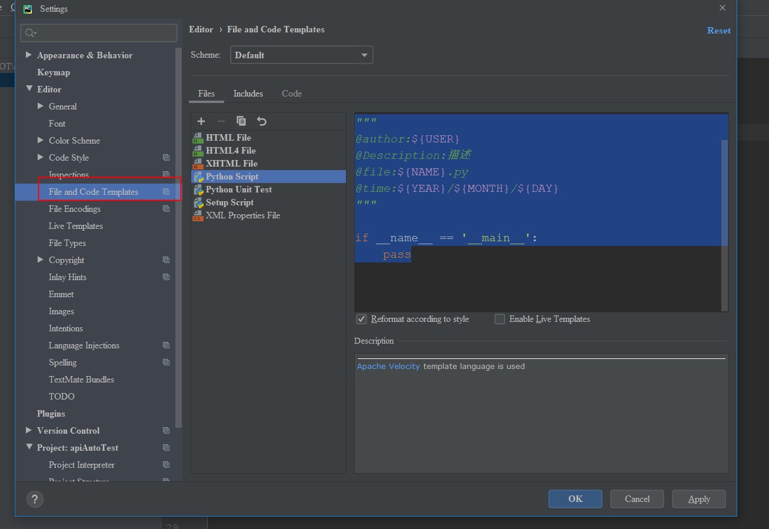
Task: Click project-level icon next to Version Control
Action: click(x=167, y=431)
